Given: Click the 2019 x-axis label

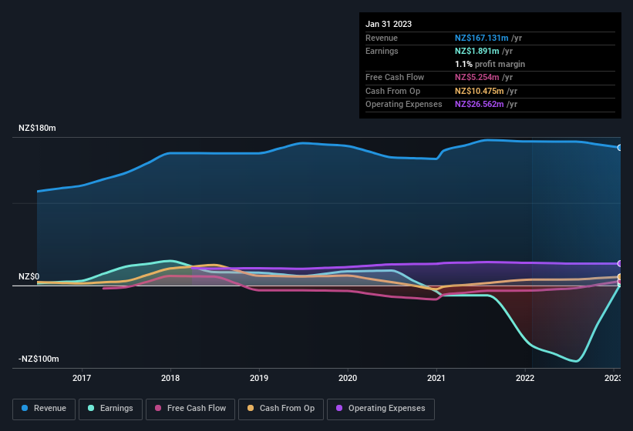Looking at the screenshot, I should click(x=259, y=378).
